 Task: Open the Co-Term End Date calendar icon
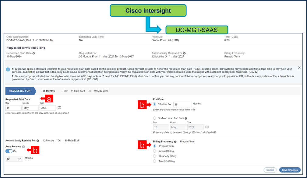(207, 127)
